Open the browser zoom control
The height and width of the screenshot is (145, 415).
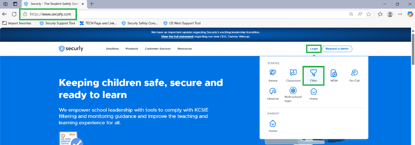click(351, 14)
